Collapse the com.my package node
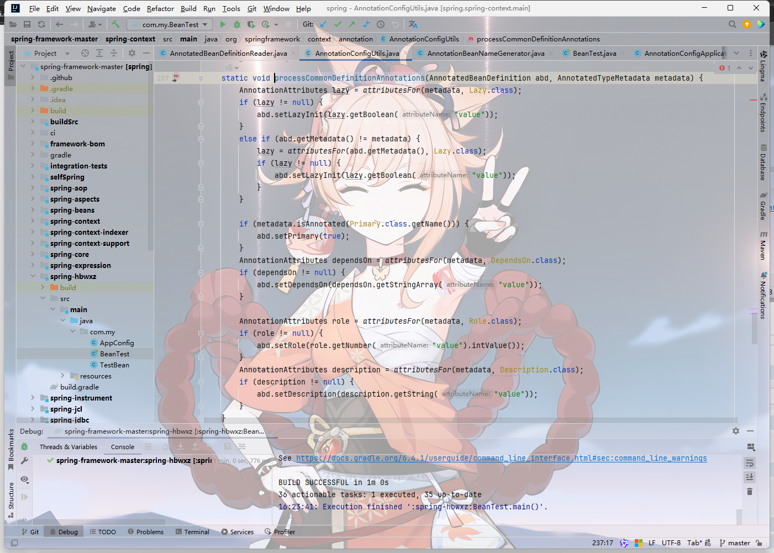The height and width of the screenshot is (553, 774). click(72, 331)
